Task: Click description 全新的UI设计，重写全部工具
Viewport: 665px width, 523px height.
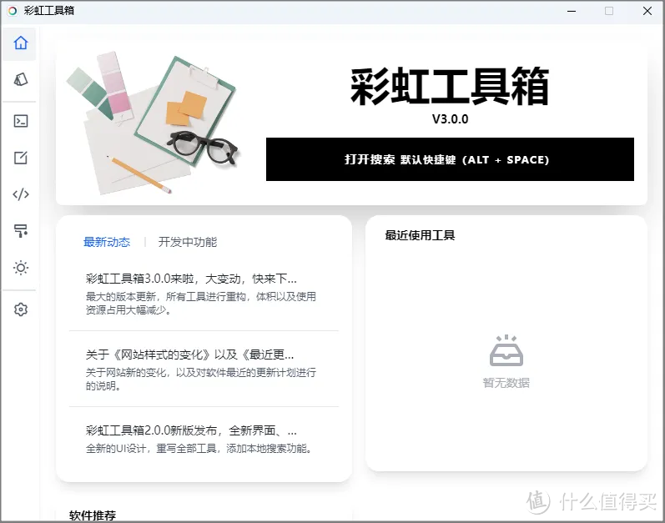Action: tap(199, 449)
